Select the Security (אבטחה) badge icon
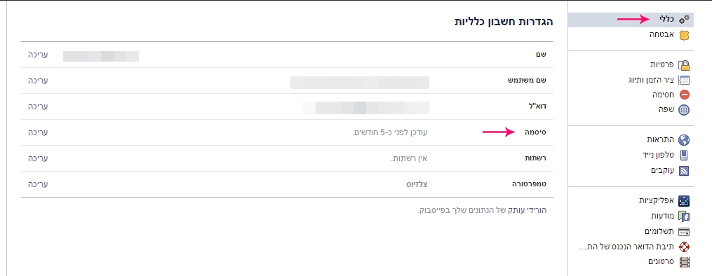The image size is (712, 276). (684, 35)
